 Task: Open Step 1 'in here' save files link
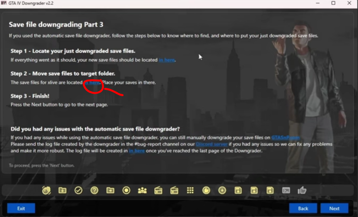pos(167,60)
